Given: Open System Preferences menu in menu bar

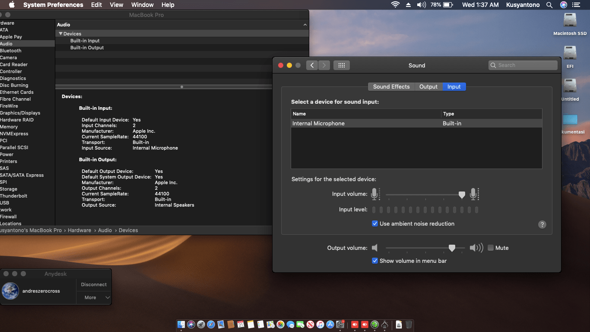Looking at the screenshot, I should click(x=53, y=5).
